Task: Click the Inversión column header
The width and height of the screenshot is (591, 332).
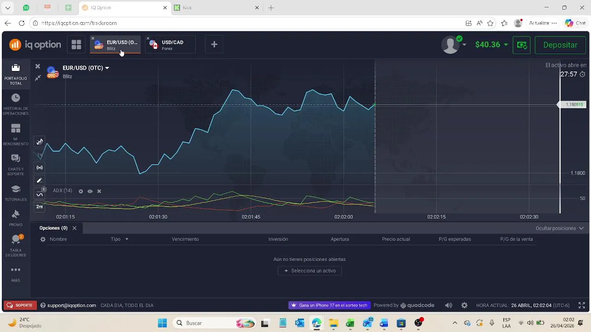Action: [278, 239]
